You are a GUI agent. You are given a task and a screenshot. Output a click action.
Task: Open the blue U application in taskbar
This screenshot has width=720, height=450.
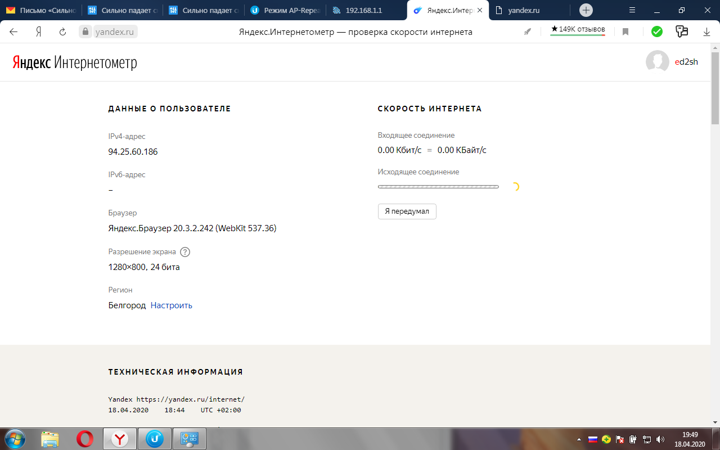[x=155, y=439]
